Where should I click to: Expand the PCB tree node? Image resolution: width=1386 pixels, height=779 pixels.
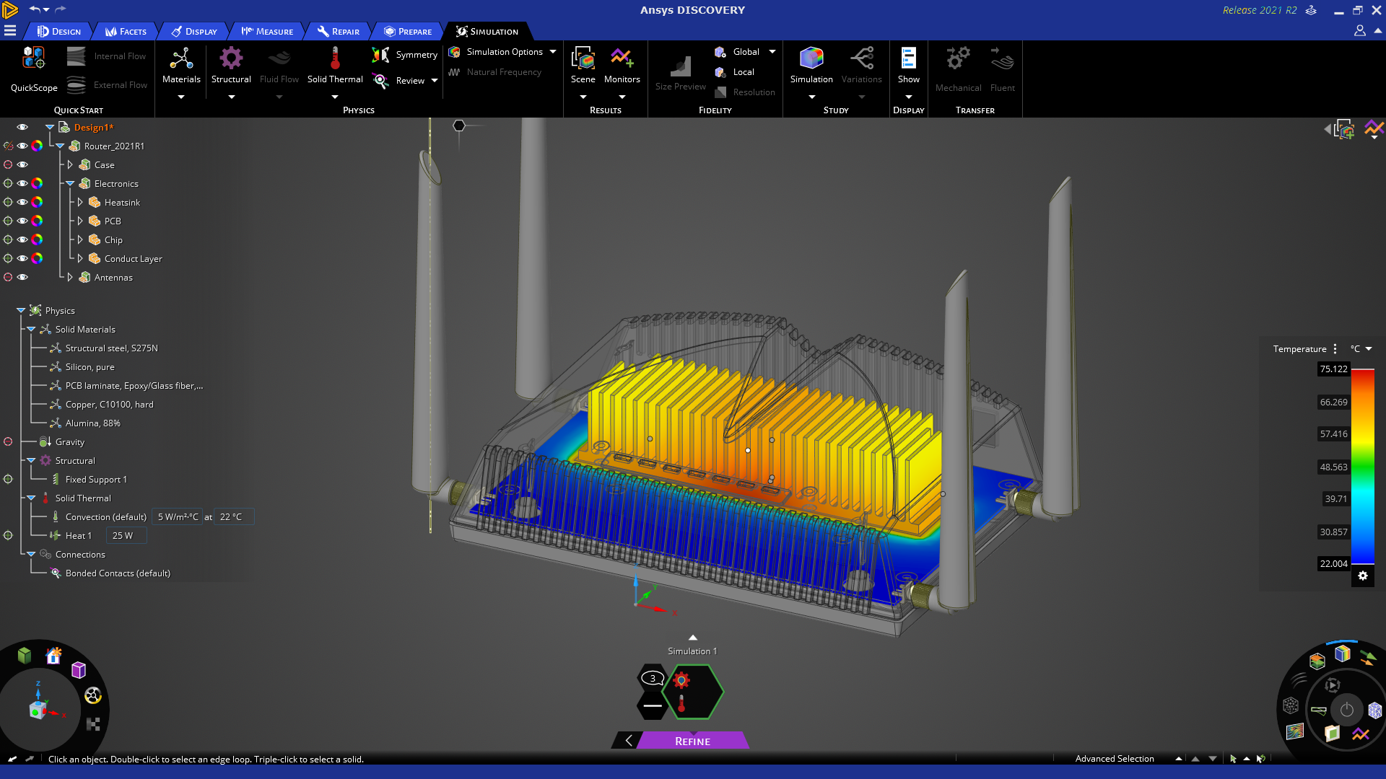click(x=80, y=221)
